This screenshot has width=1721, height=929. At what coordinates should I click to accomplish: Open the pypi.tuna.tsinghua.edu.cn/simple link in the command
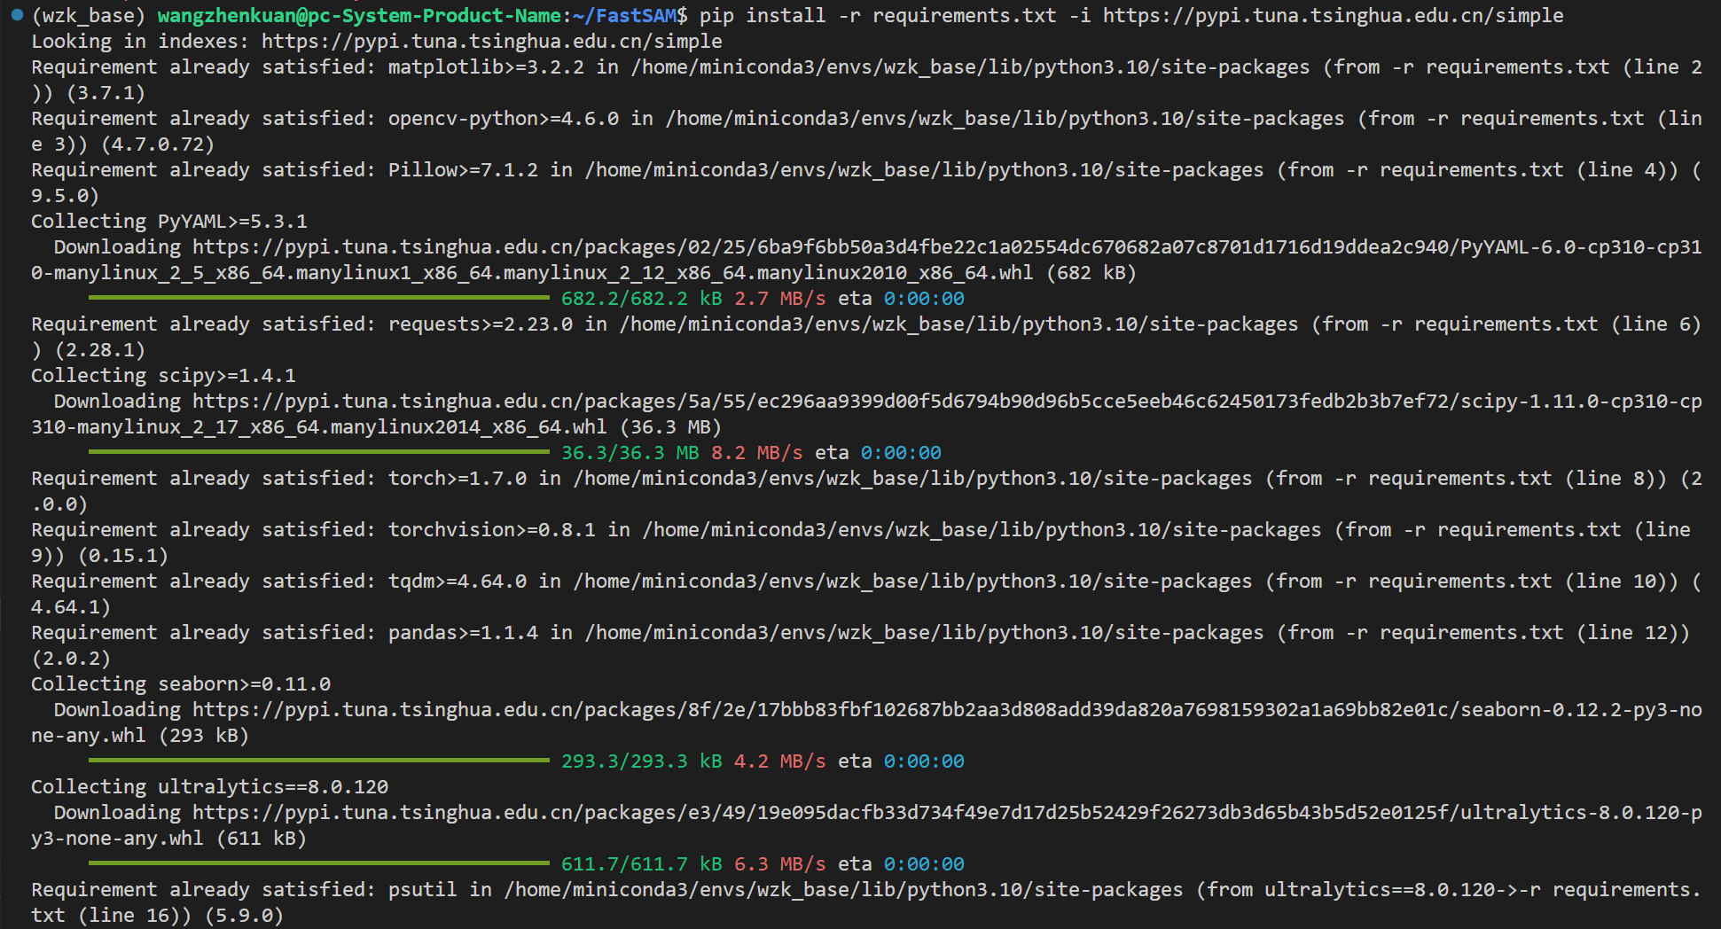[x=1333, y=16]
